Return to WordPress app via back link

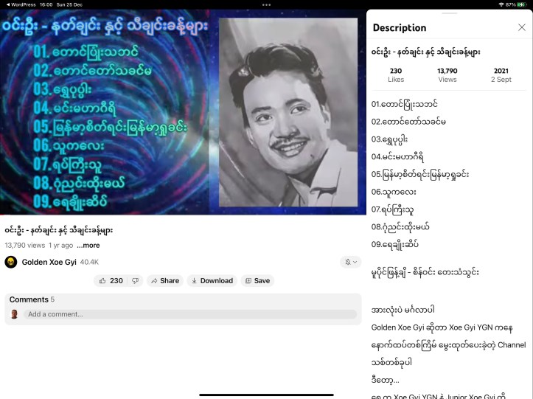coord(25,4)
